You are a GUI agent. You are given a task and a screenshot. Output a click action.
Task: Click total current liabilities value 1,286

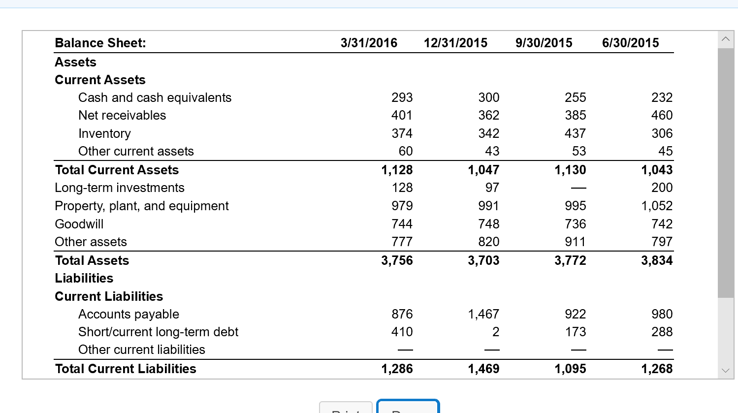[x=397, y=369]
